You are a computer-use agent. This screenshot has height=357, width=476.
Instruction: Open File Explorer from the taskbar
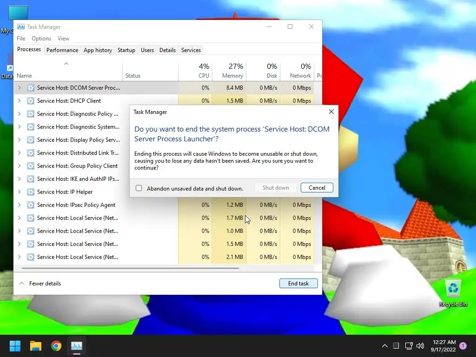pyautogui.click(x=35, y=346)
